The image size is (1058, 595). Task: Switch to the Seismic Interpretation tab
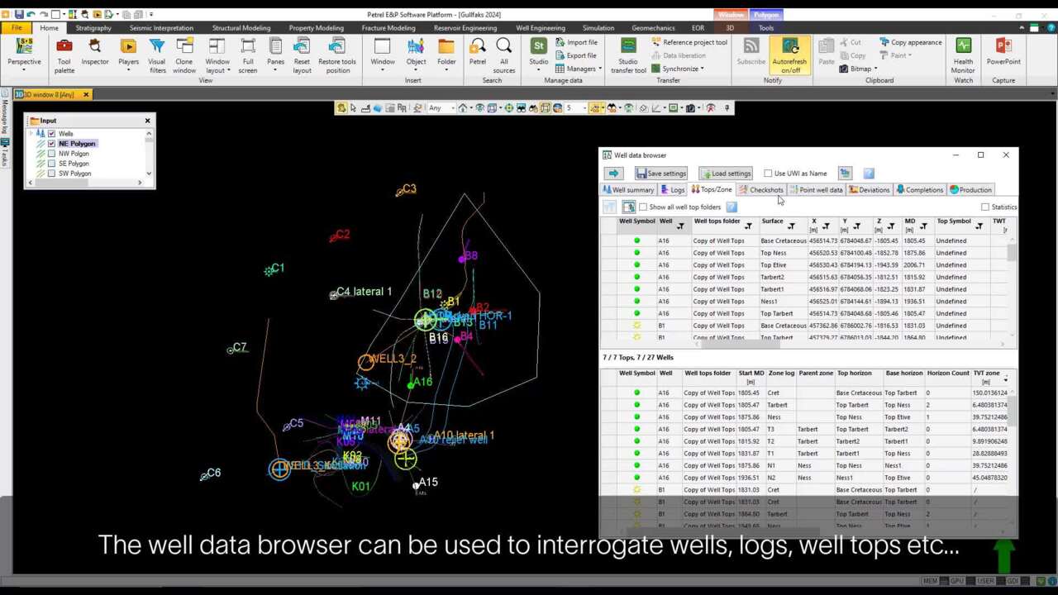coord(161,28)
